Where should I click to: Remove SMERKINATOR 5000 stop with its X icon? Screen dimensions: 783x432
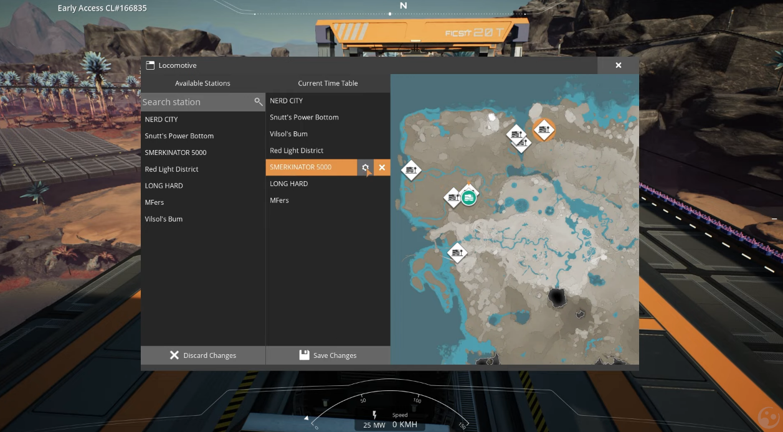(382, 167)
